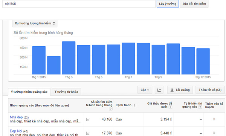Click help icon beside 'Giá thầu được đề xuất'

(x=170, y=107)
